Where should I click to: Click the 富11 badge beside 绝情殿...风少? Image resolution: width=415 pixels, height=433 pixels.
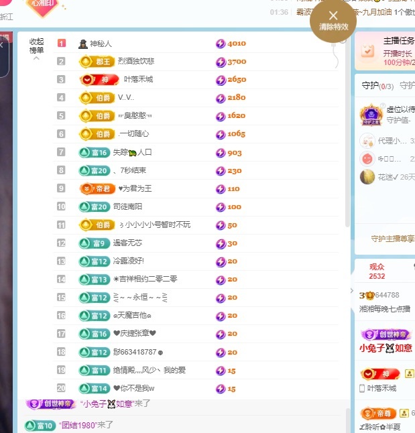[95, 370]
